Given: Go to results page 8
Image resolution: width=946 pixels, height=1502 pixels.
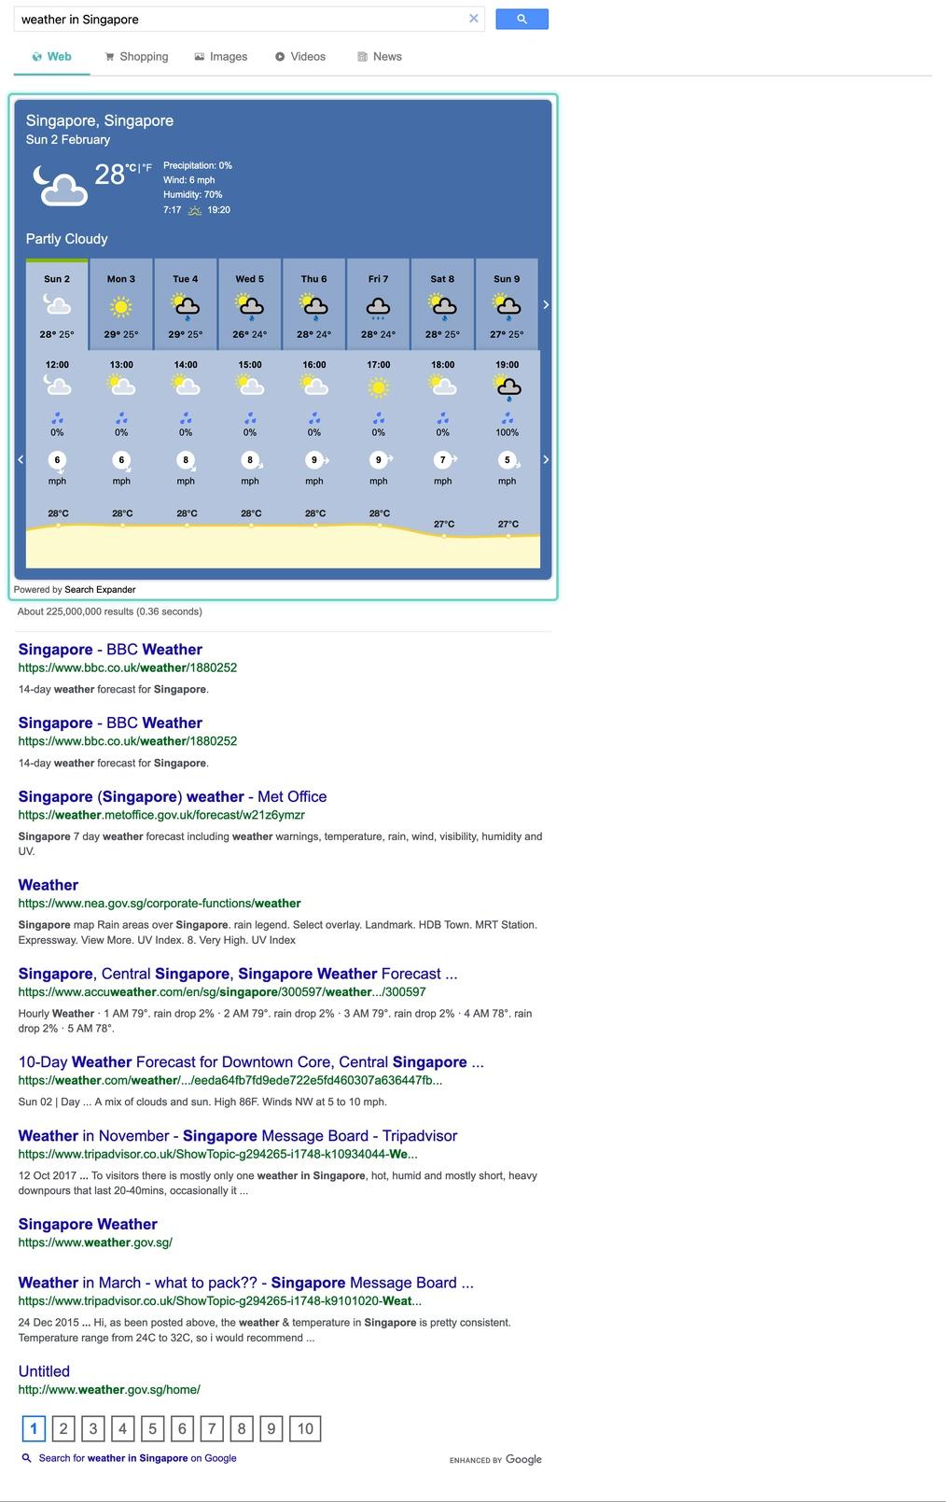Looking at the screenshot, I should (242, 1428).
